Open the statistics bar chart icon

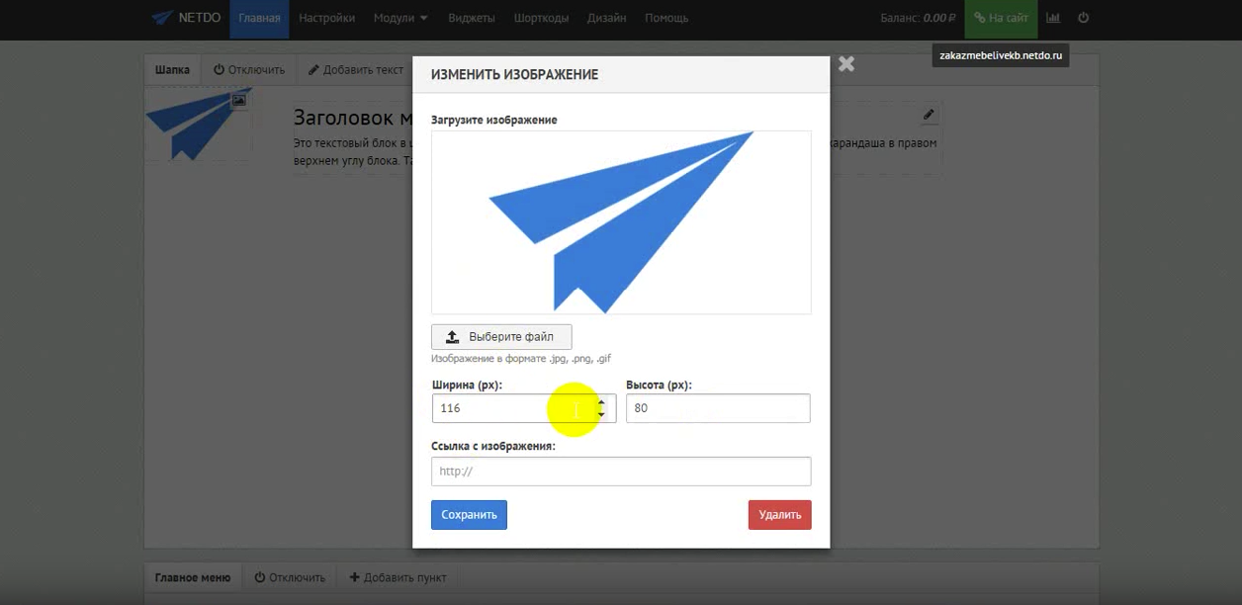coord(1053,18)
